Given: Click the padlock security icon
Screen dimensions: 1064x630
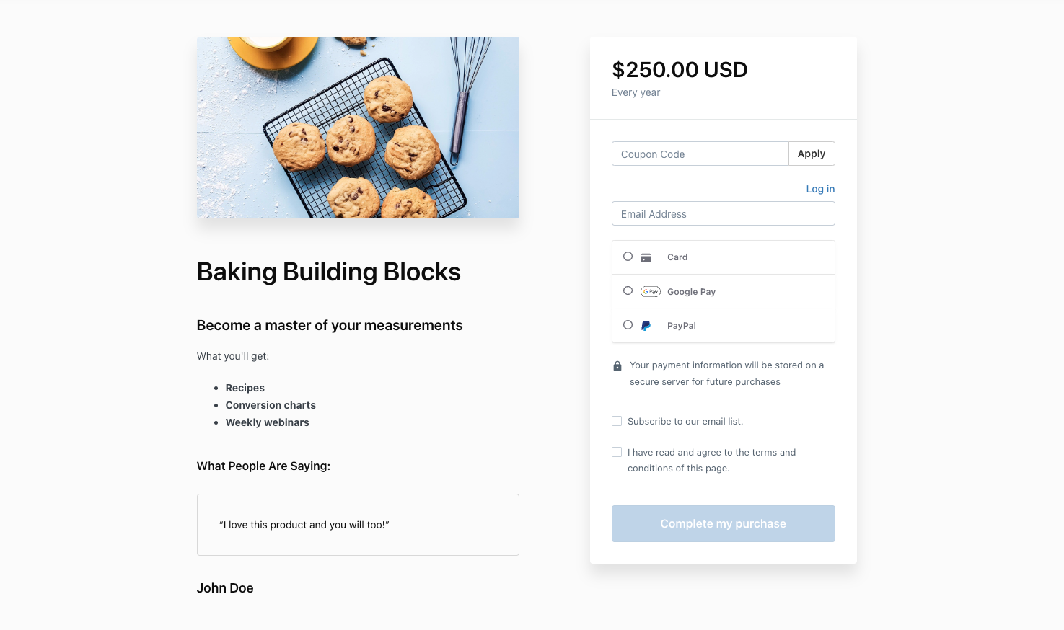Looking at the screenshot, I should click(617, 366).
